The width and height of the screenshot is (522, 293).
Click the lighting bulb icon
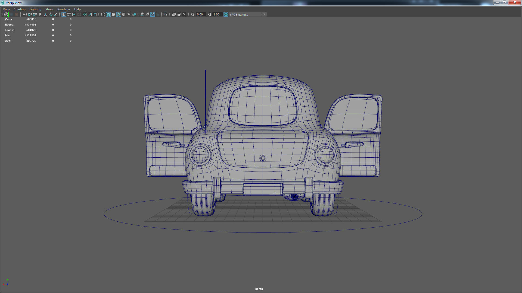click(129, 14)
